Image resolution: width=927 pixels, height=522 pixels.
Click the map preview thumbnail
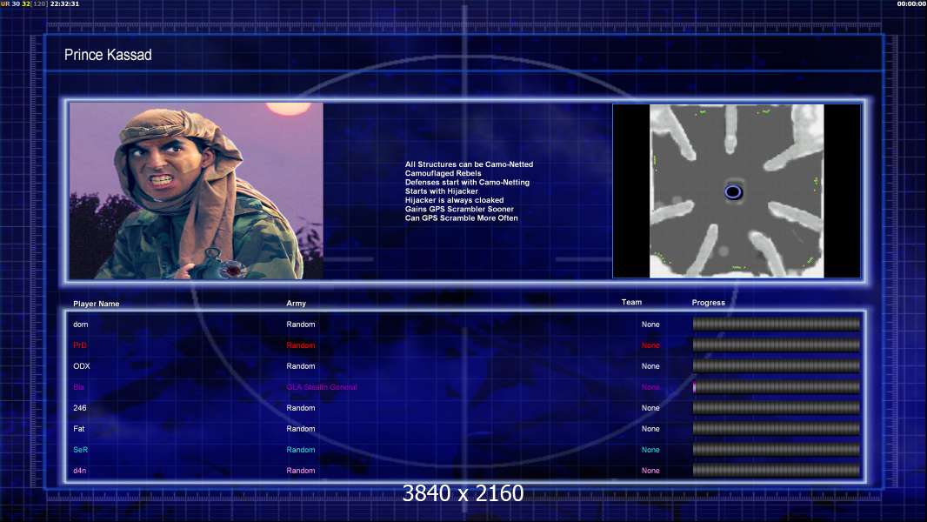(x=737, y=191)
